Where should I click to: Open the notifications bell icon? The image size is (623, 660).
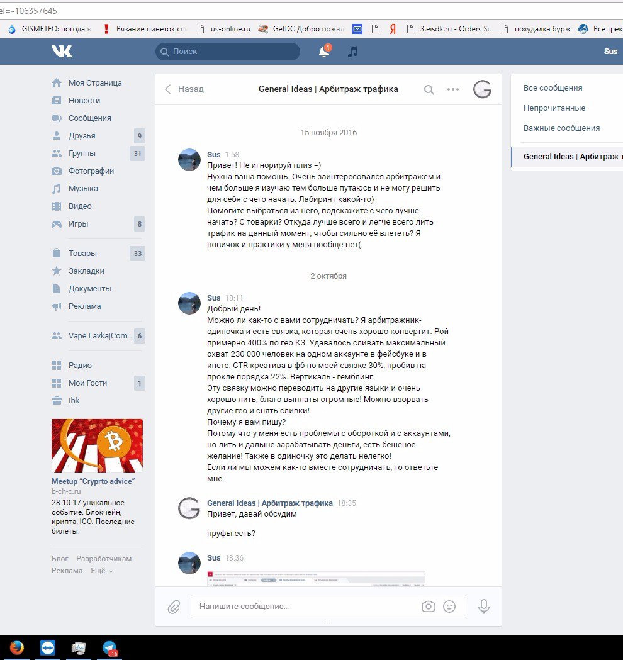[x=324, y=52]
